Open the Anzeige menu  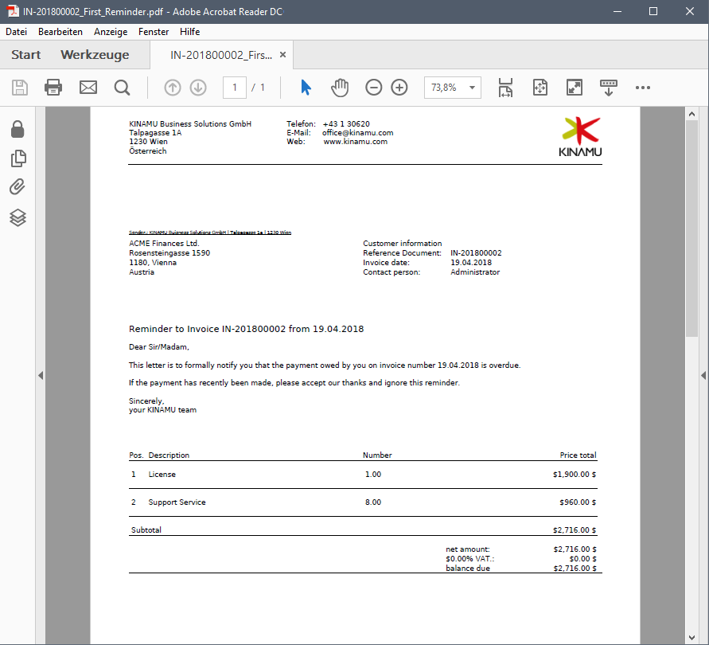(x=111, y=32)
